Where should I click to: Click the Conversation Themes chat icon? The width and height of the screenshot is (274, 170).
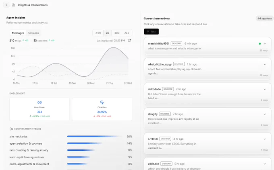11,129
